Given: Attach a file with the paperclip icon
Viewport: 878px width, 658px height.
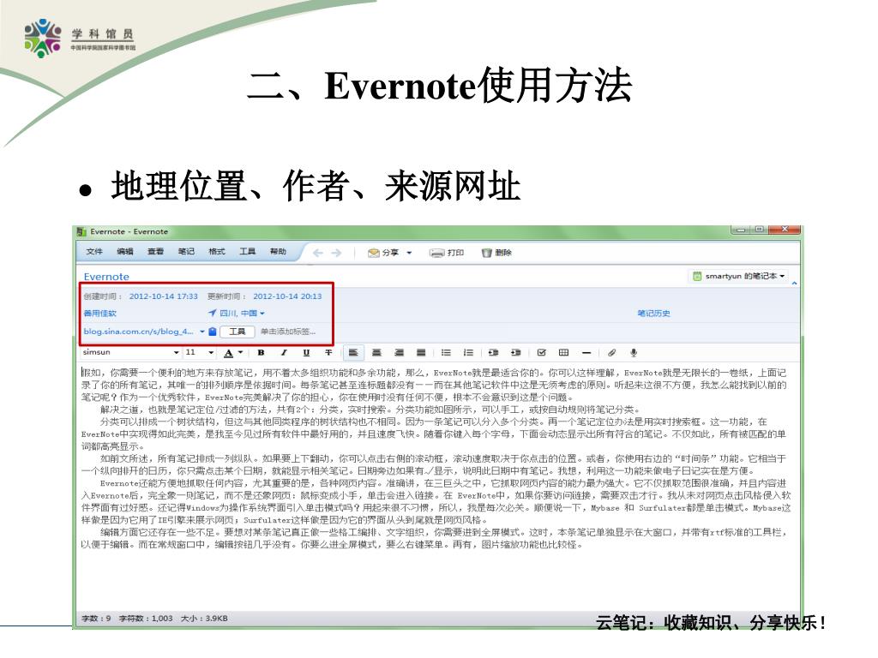Looking at the screenshot, I should pos(611,352).
